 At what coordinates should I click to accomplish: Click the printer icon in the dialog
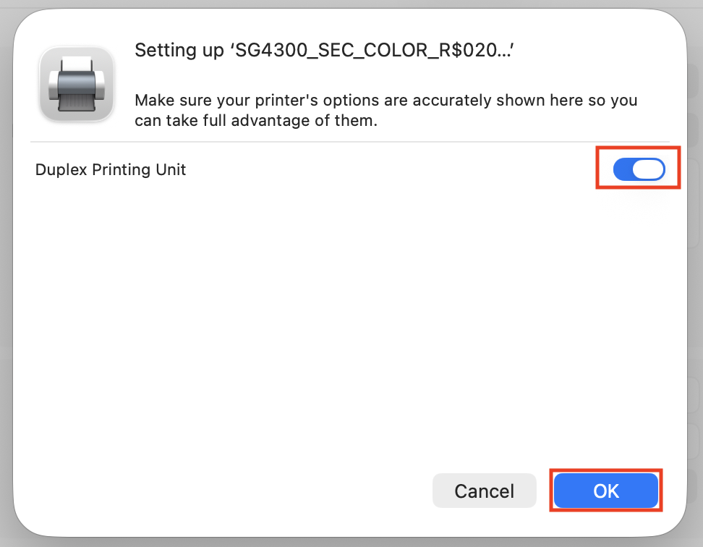77,84
